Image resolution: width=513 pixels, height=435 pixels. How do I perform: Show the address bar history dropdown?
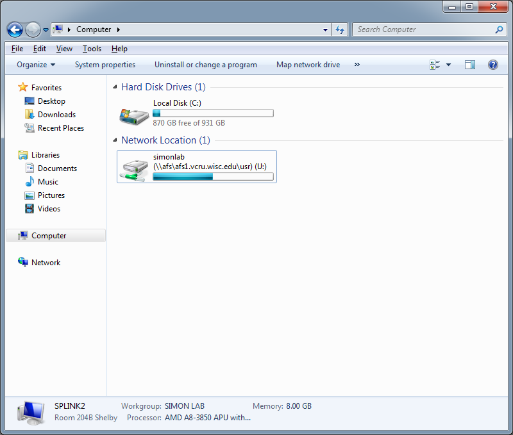click(x=326, y=29)
